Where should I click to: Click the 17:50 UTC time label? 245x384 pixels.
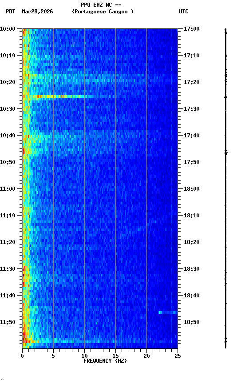[191, 162]
